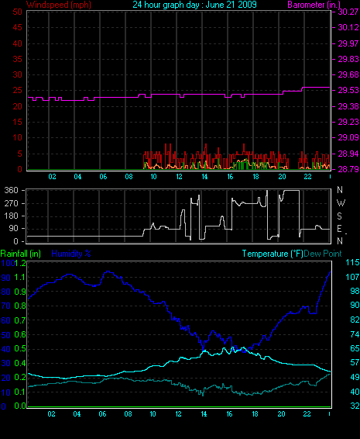Select temperature axis value 65
The height and width of the screenshot is (439, 360).
pyautogui.click(x=355, y=348)
